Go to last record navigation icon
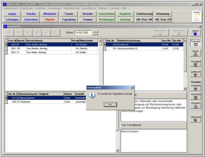This screenshot has width=205, height=157. click(x=37, y=33)
